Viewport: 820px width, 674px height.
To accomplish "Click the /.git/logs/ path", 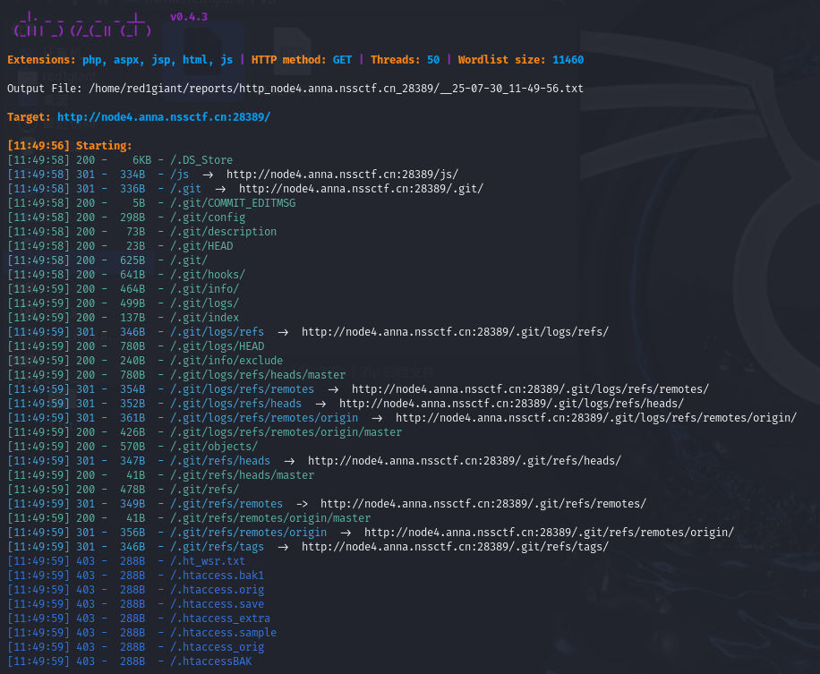I will pyautogui.click(x=204, y=303).
